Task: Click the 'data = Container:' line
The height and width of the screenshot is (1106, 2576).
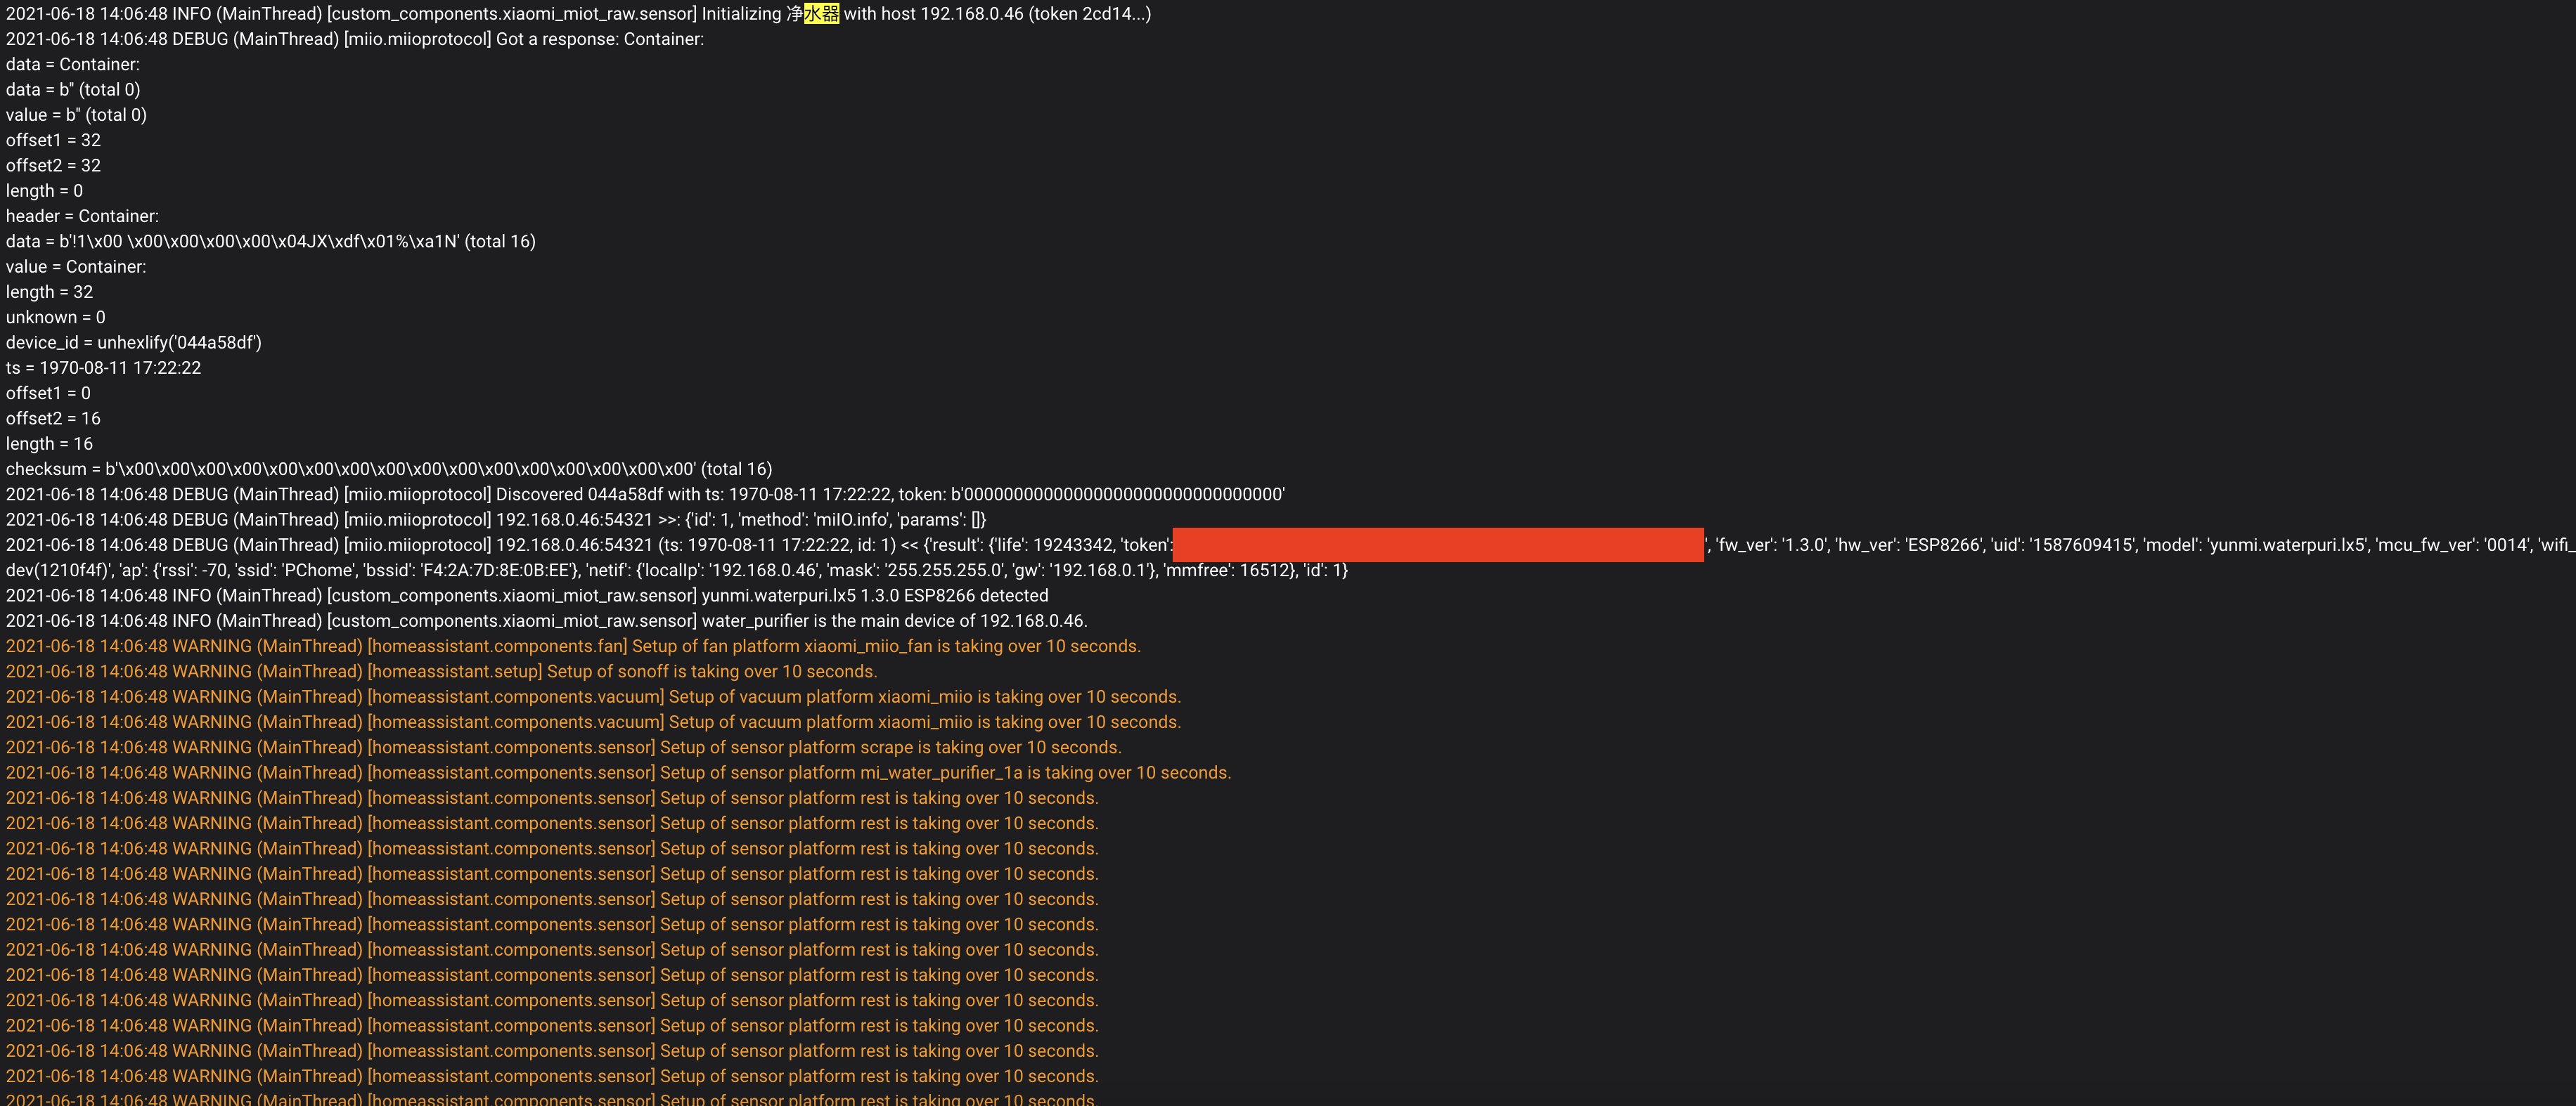Action: [73, 64]
